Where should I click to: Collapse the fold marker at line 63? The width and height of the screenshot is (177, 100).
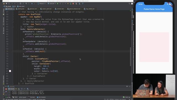13,27
